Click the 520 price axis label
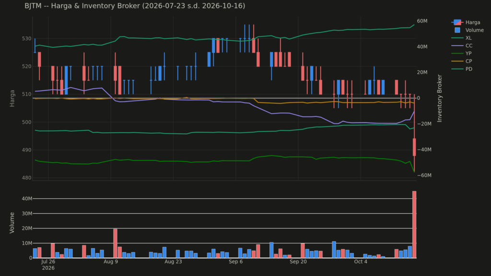Screen dimensions: 491x276 (27, 66)
